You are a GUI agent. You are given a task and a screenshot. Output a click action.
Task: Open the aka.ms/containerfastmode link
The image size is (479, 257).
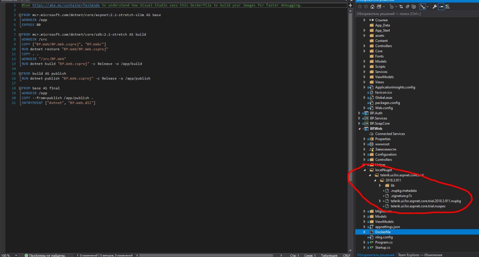(x=66, y=5)
